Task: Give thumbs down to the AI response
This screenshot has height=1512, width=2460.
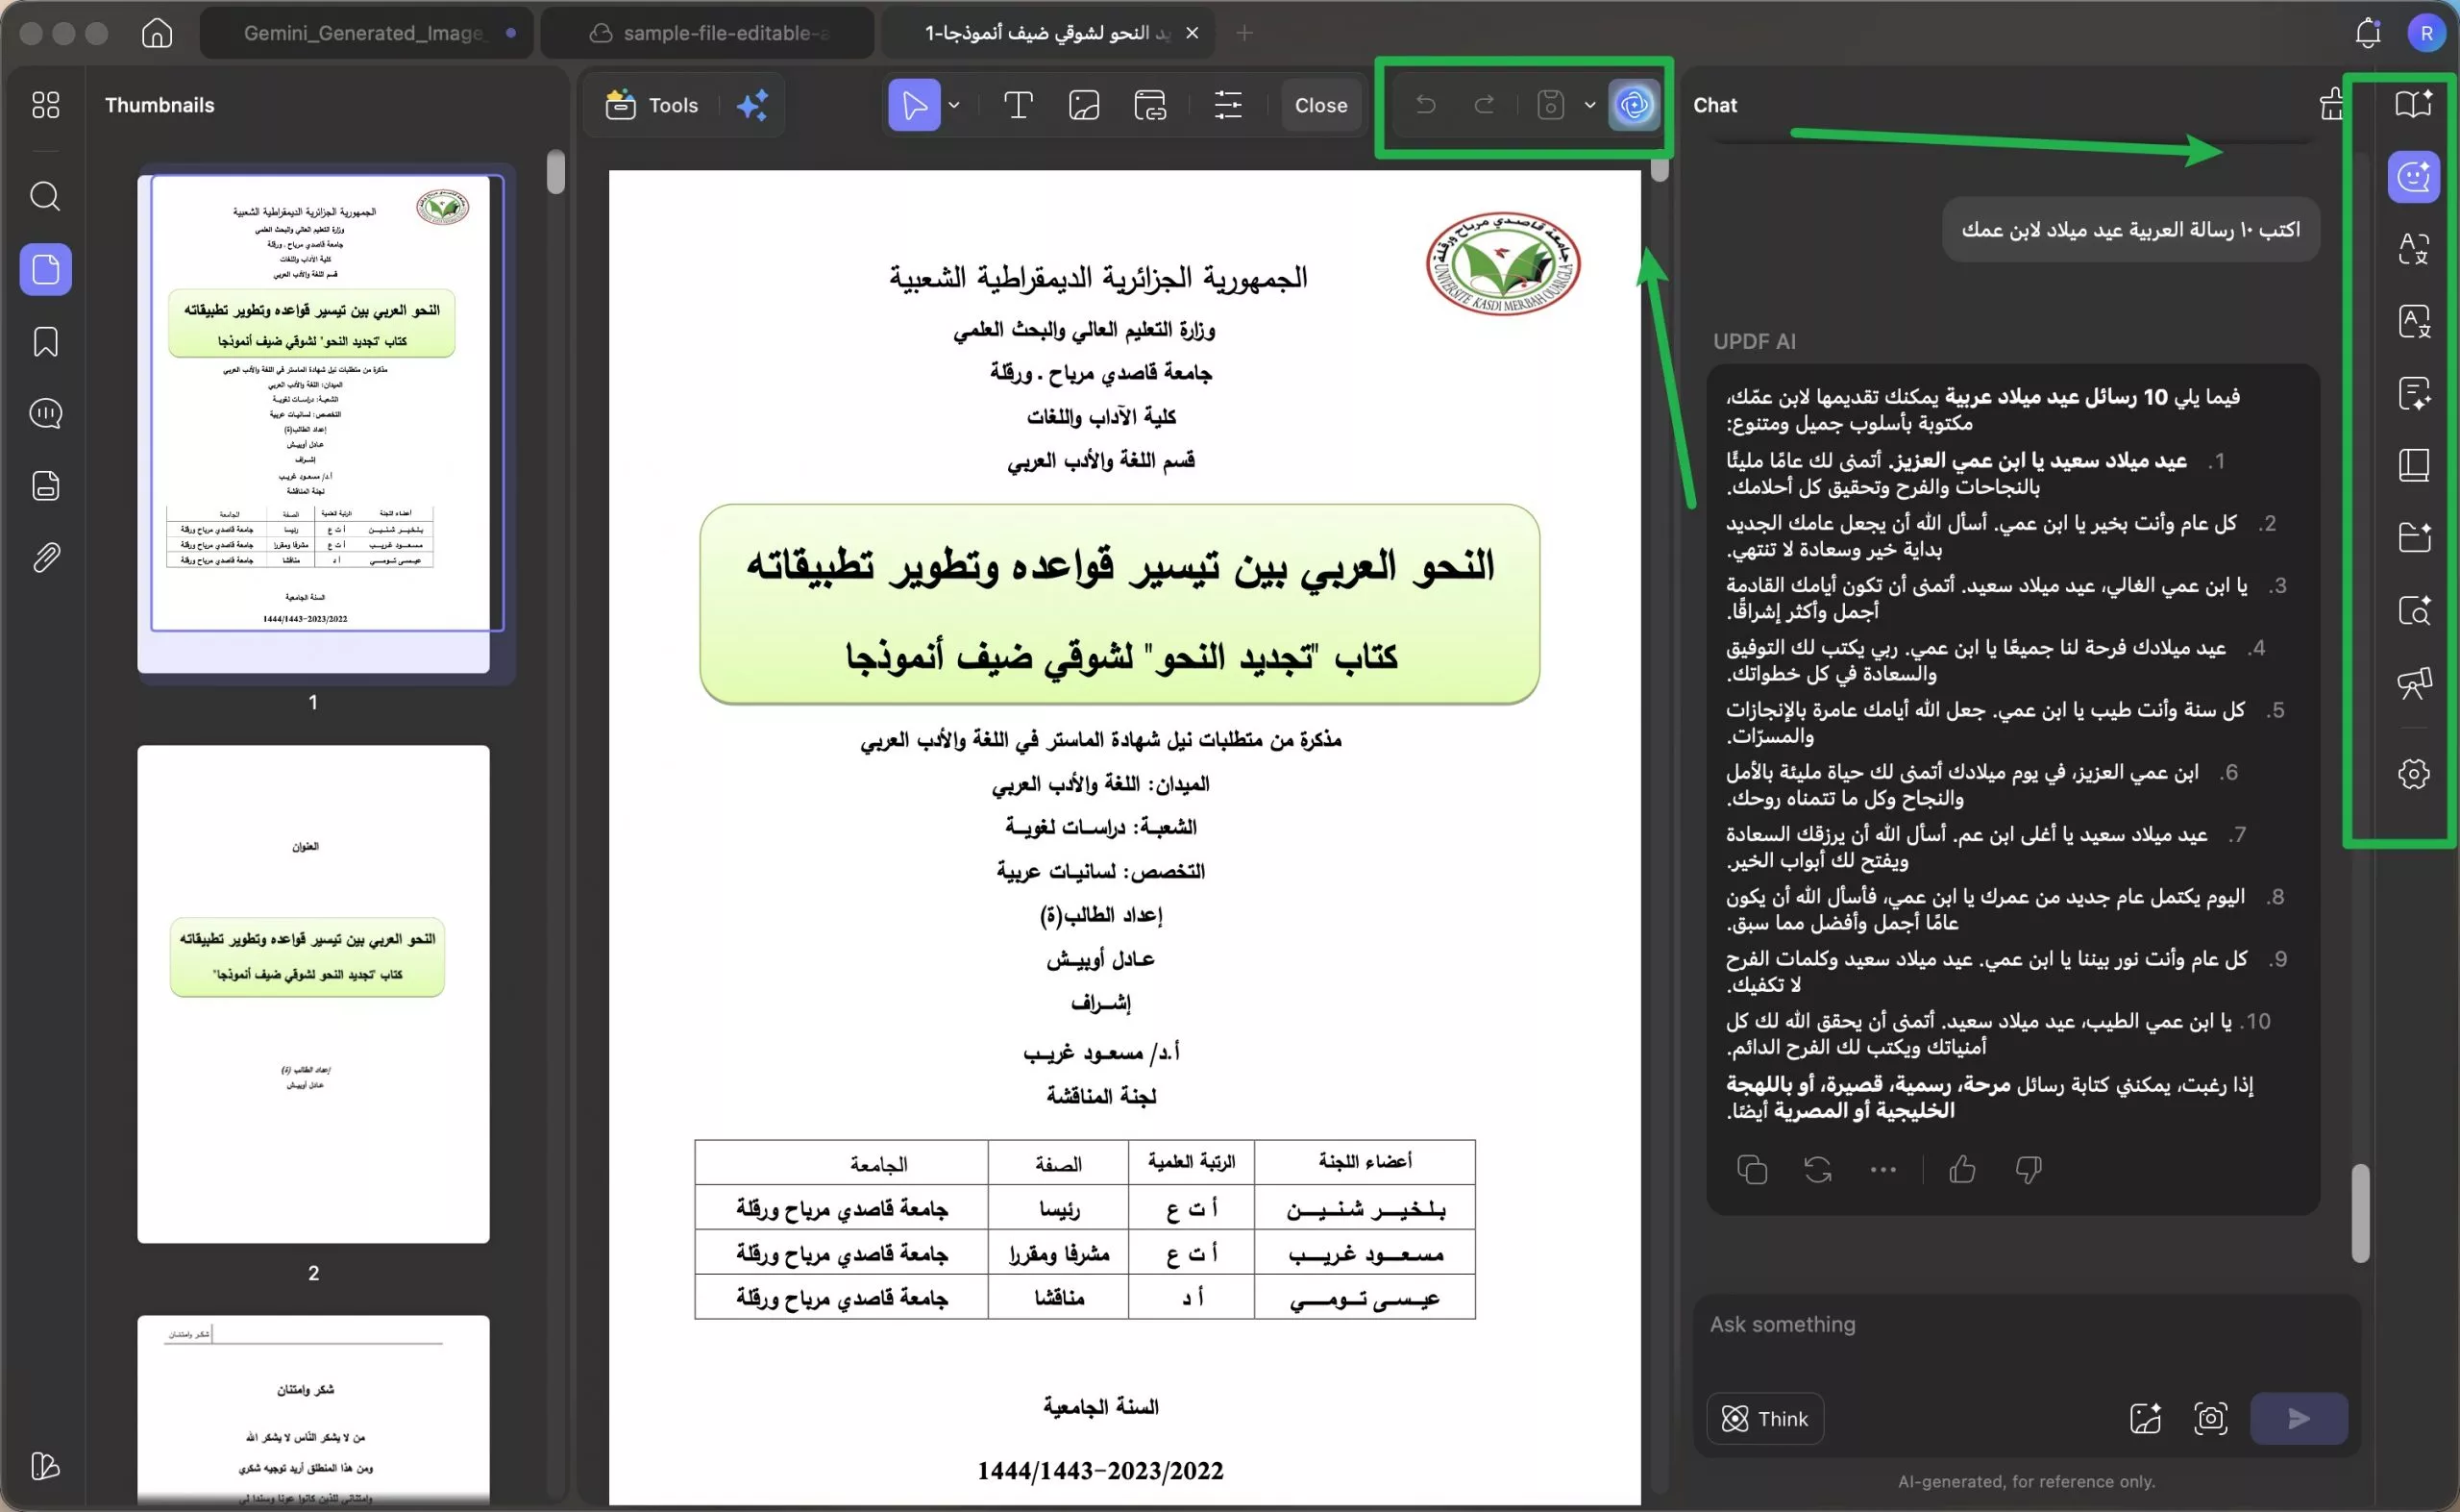Action: [2029, 1169]
